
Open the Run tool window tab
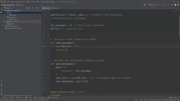coord(5,98)
